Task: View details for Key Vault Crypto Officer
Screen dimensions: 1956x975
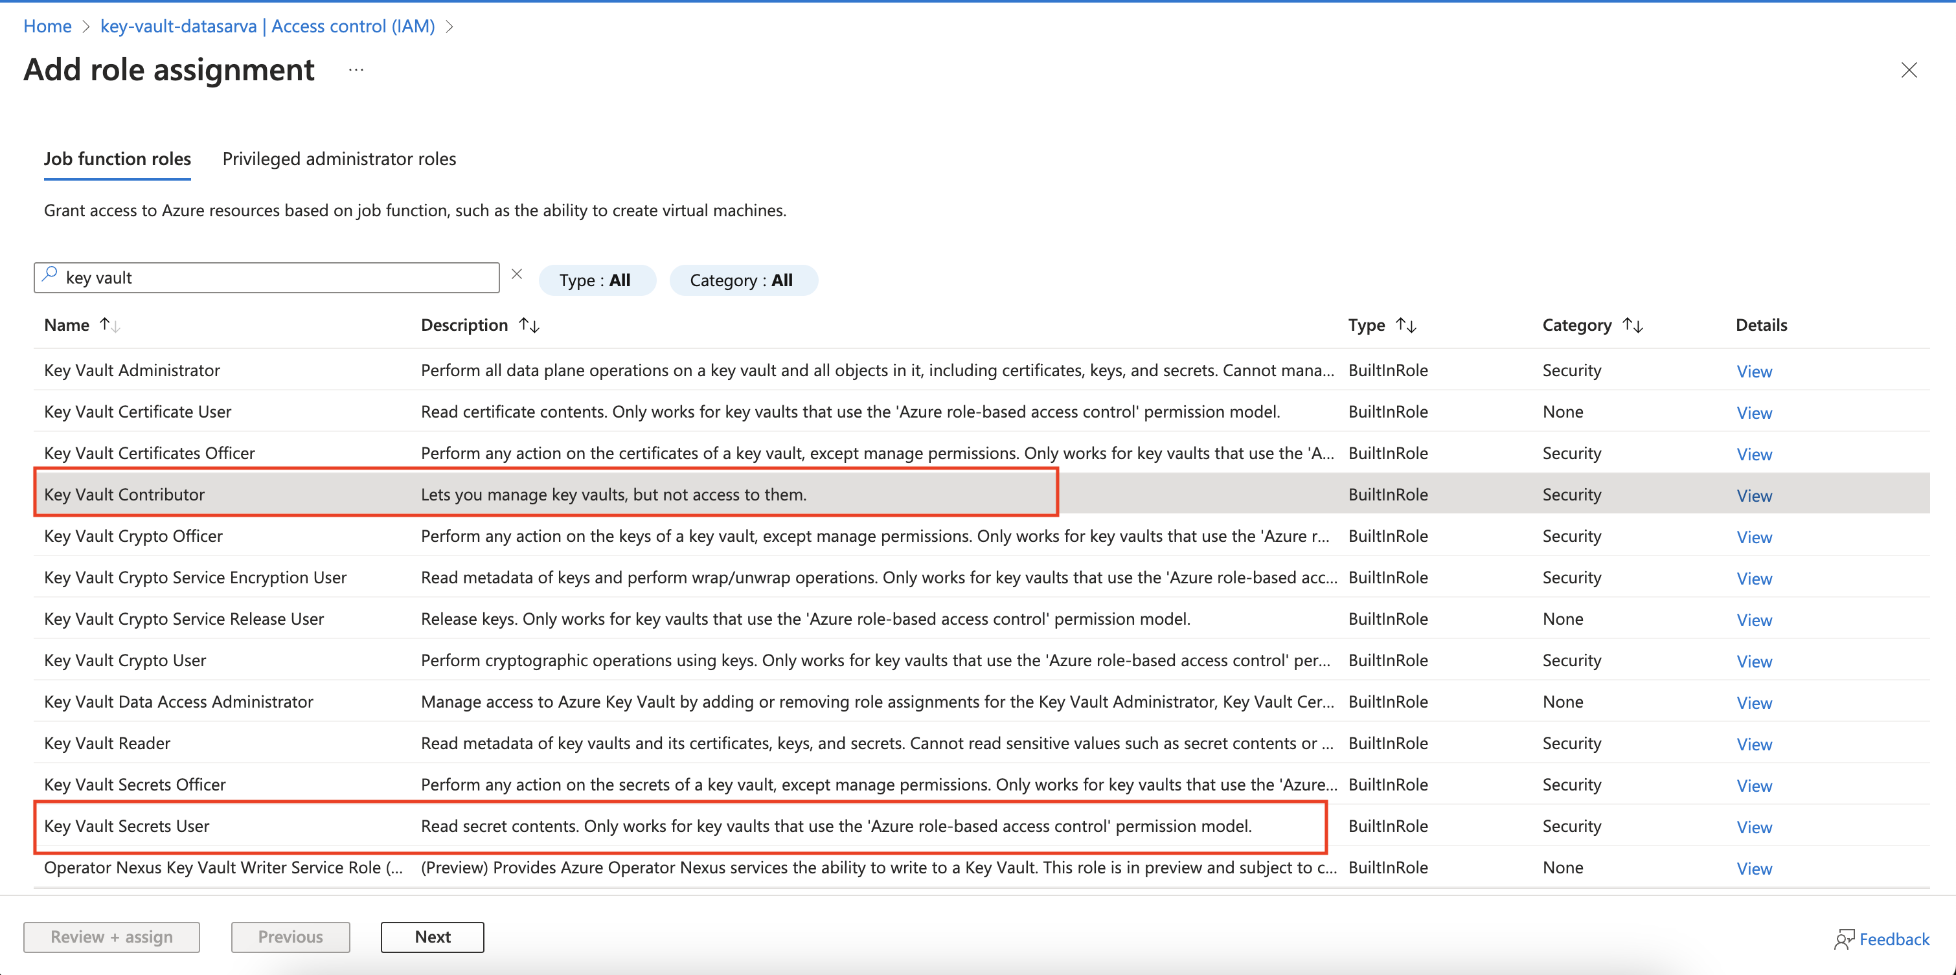Action: [1754, 537]
